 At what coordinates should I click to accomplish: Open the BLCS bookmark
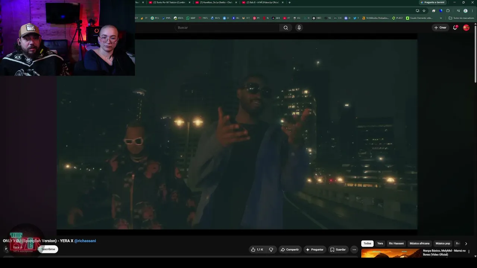pos(215,18)
